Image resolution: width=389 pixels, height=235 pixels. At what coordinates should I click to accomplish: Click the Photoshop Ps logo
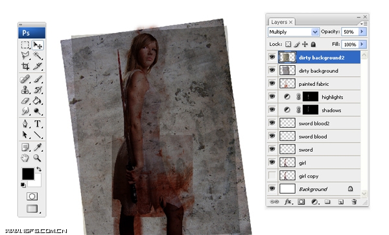click(x=32, y=33)
